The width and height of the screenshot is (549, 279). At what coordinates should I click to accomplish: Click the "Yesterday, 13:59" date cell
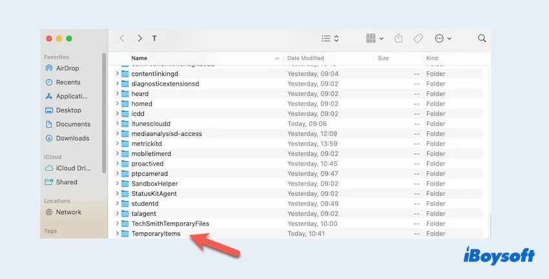(x=313, y=144)
